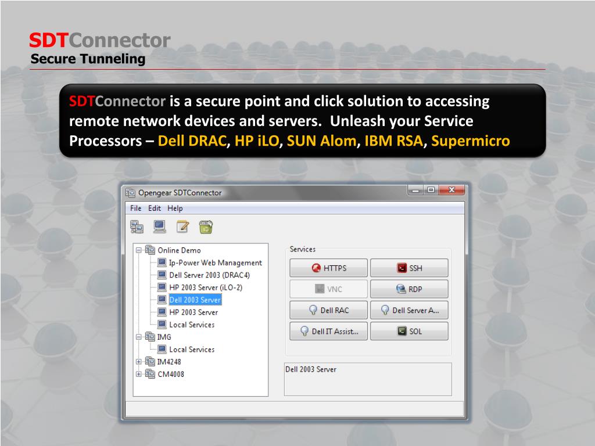The height and width of the screenshot is (446, 595).
Task: Click the Online Demo gateway icon
Action: [150, 250]
